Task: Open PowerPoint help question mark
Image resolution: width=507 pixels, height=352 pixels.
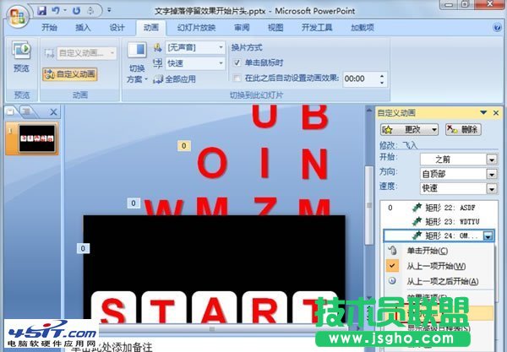Action: click(497, 28)
